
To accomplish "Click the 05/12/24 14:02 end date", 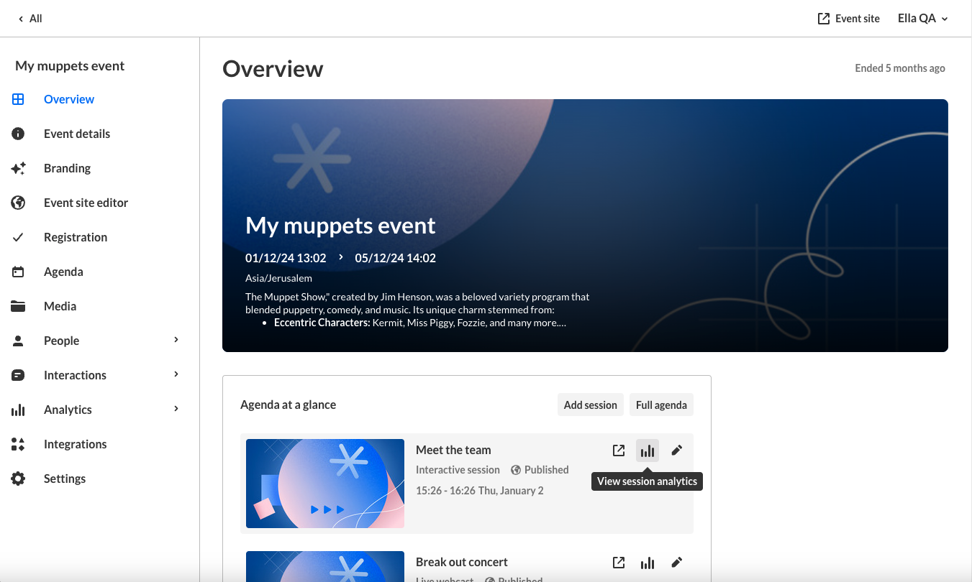I will [x=395, y=258].
